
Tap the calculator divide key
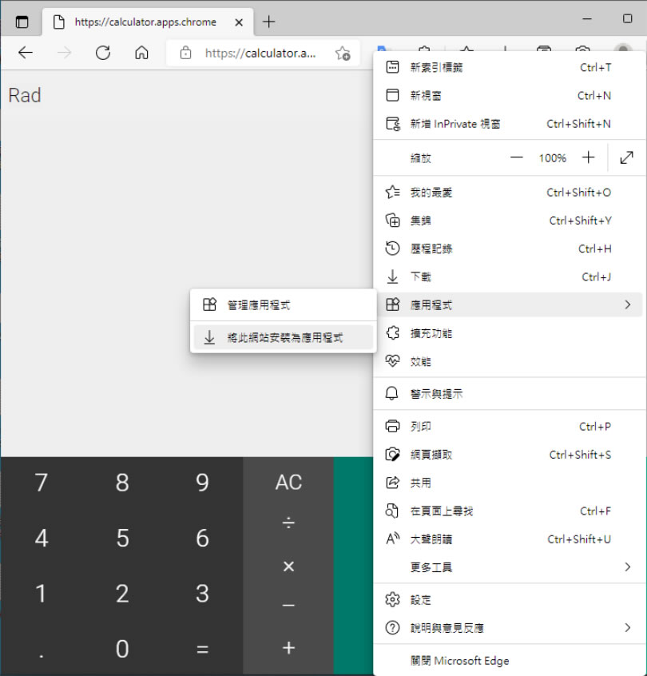point(288,523)
